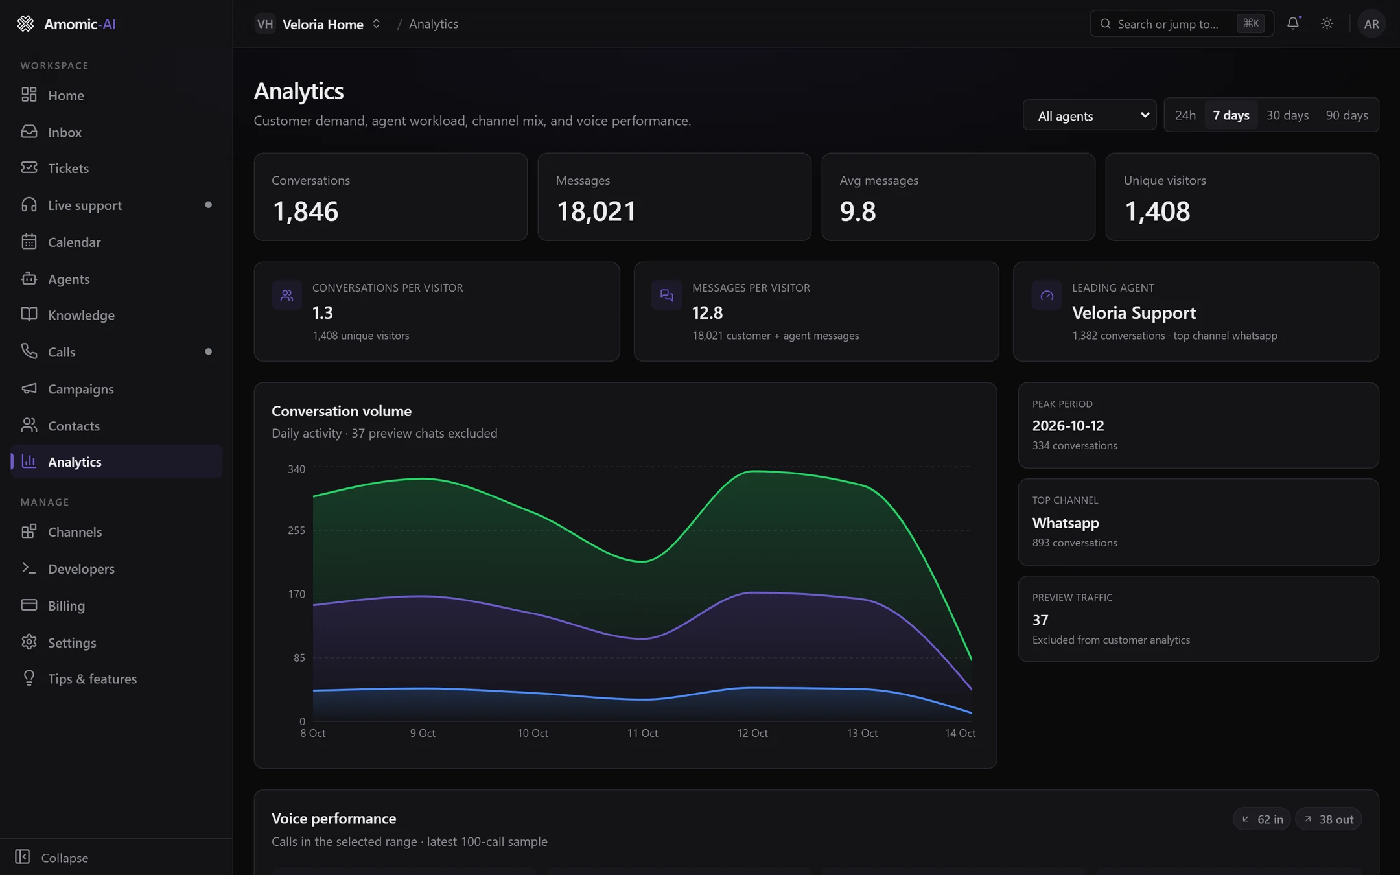The height and width of the screenshot is (875, 1400).
Task: Open the Inbox tray icon
Action: click(29, 132)
